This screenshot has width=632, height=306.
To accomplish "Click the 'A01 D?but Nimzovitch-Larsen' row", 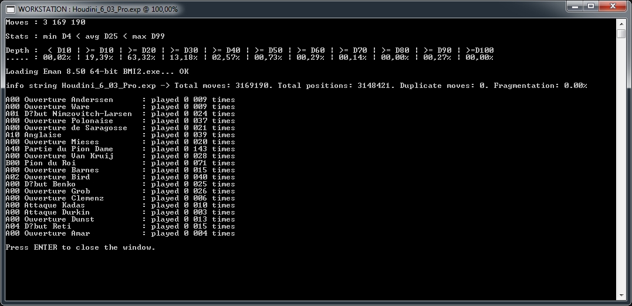I will pos(120,114).
